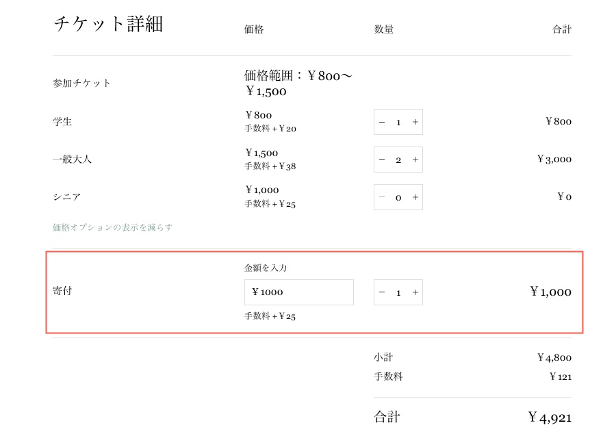Increase the 学生 ticket quantity
Viewport: 590px width, 432px height.
click(415, 122)
